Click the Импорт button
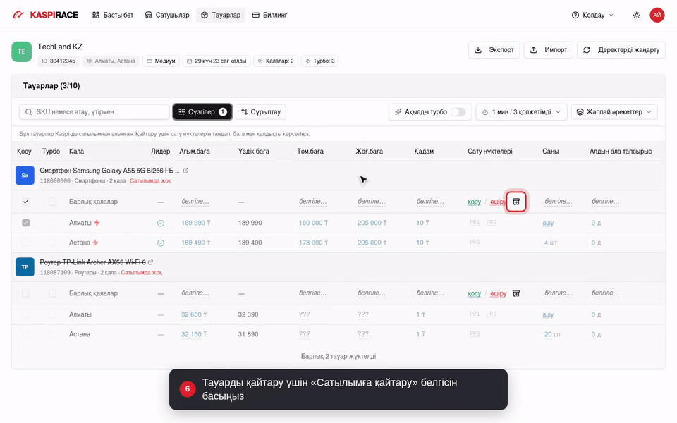The width and height of the screenshot is (677, 423). (549, 50)
